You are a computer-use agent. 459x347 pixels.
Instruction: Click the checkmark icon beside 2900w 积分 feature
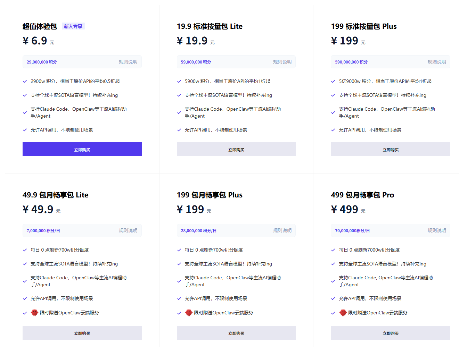pos(25,81)
